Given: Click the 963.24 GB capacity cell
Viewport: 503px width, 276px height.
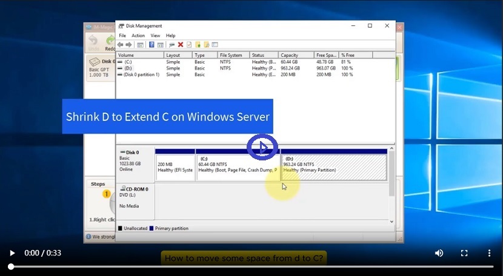Looking at the screenshot, I should pos(290,68).
